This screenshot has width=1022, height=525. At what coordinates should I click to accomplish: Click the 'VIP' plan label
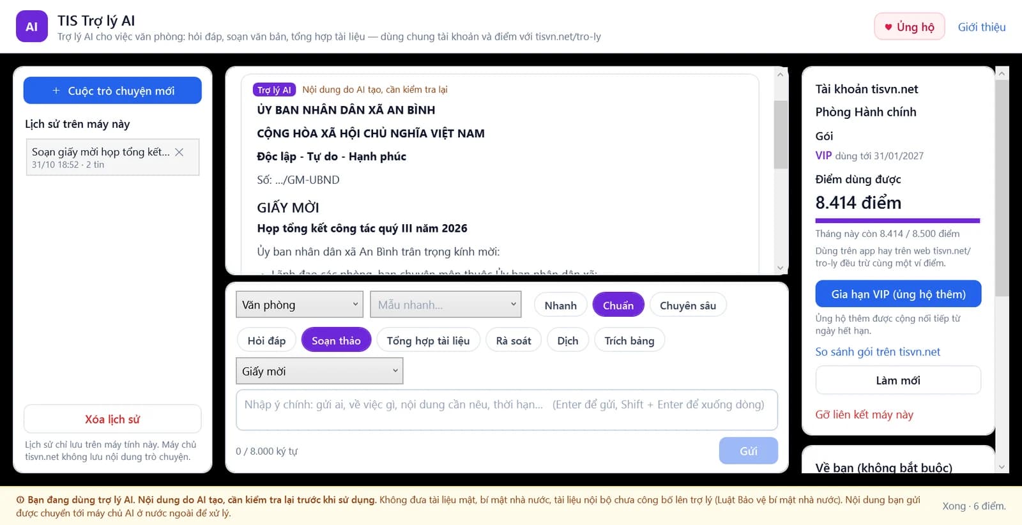(823, 155)
